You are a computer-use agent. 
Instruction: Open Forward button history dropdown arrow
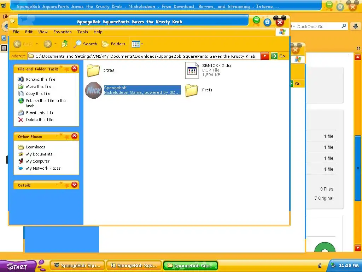(56, 44)
